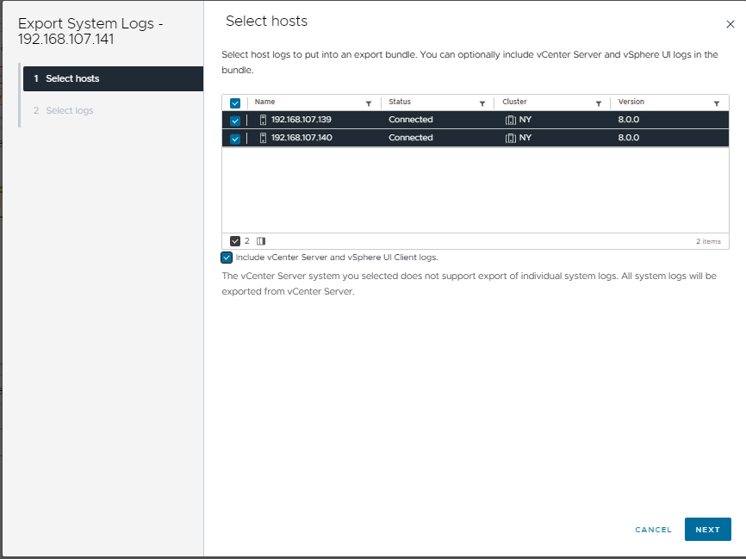
Task: Click the NY cluster icon in first row
Action: 510,121
